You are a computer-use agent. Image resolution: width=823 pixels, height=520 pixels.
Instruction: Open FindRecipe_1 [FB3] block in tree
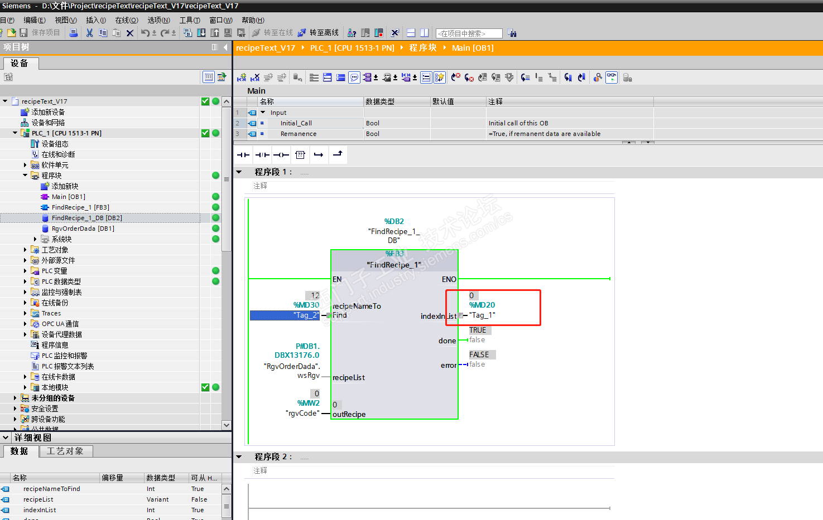point(80,207)
